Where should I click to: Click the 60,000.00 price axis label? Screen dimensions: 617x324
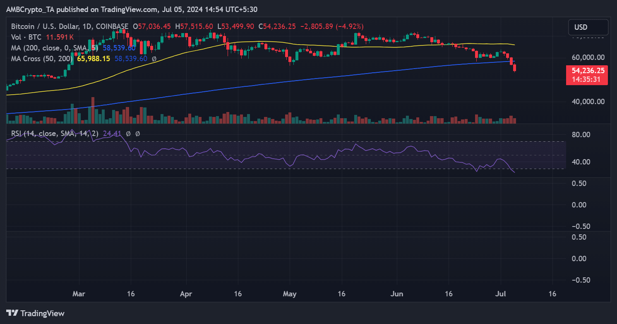pos(587,57)
